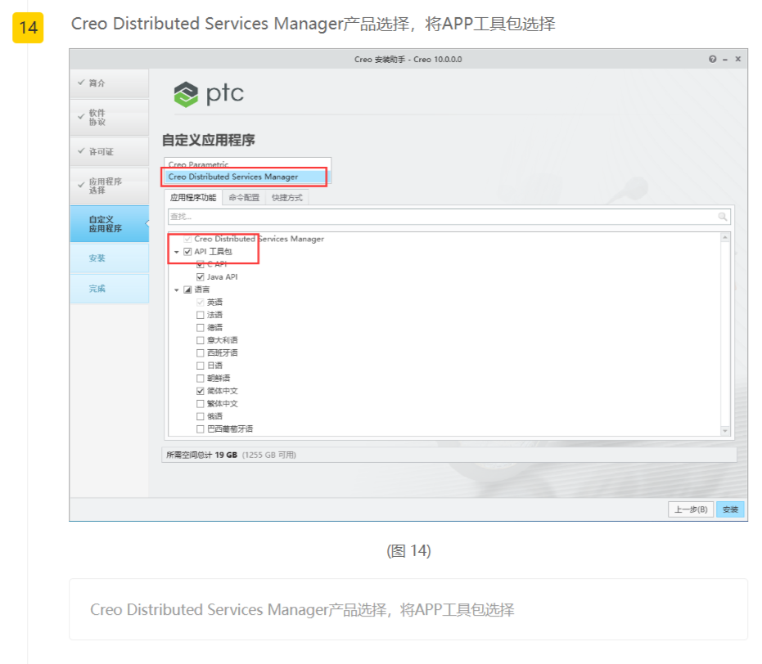Go to the 软件协议 step in sidebar
Screen dimensions: 762x664
(x=110, y=118)
